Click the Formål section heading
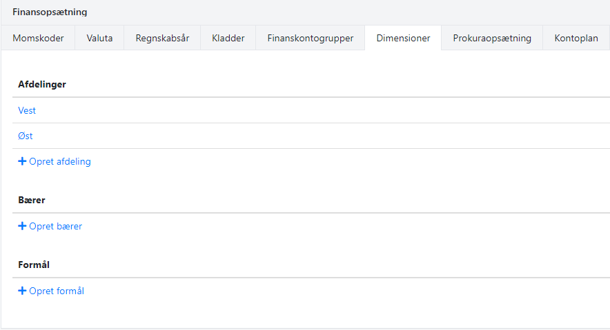Image resolution: width=610 pixels, height=330 pixels. coord(34,265)
